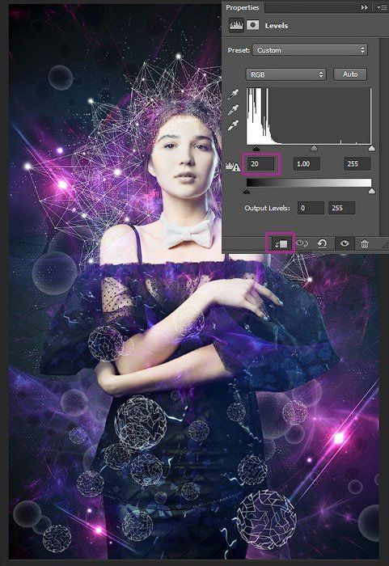Click the output highlight field showing 255
This screenshot has width=389, height=566.
click(341, 208)
